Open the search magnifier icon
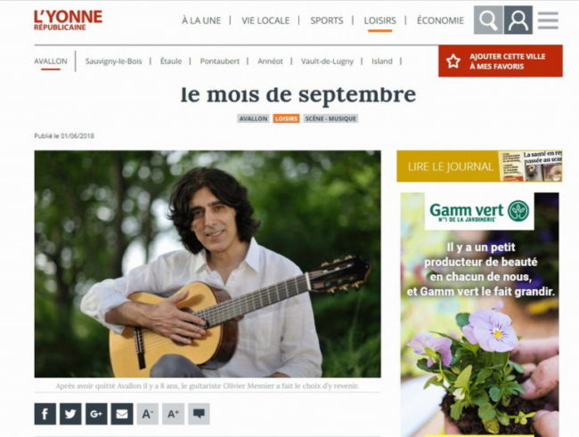The height and width of the screenshot is (437, 579). click(x=488, y=20)
